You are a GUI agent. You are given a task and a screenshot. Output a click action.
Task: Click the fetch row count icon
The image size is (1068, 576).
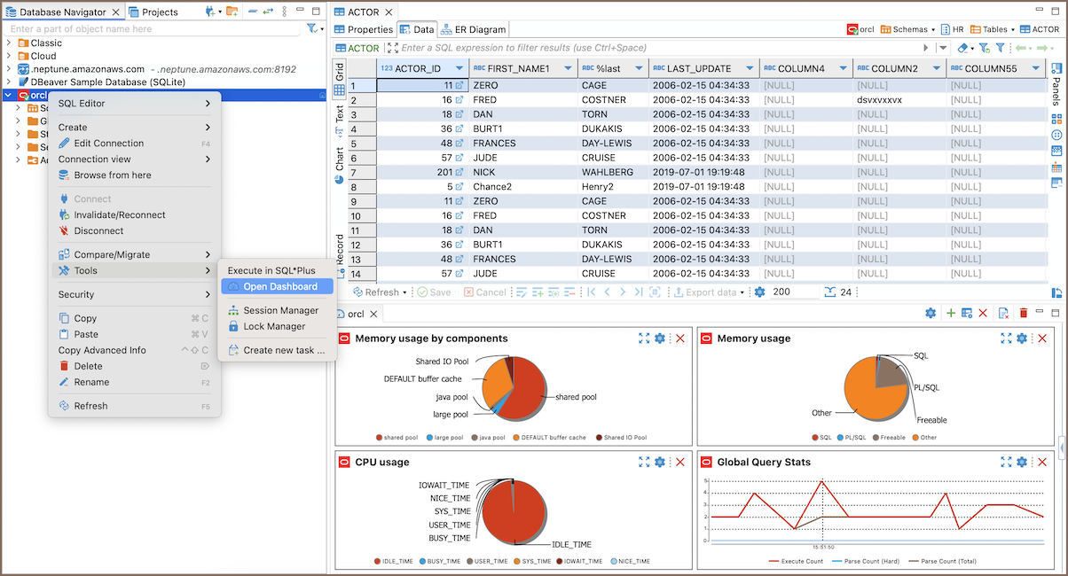(830, 292)
